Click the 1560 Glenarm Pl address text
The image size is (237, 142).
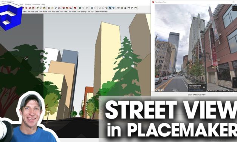point(195,86)
